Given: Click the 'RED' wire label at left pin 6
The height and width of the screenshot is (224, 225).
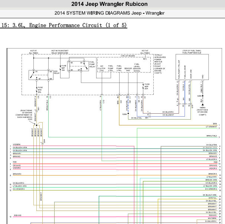Looking at the screenshot, I should 15,162.
